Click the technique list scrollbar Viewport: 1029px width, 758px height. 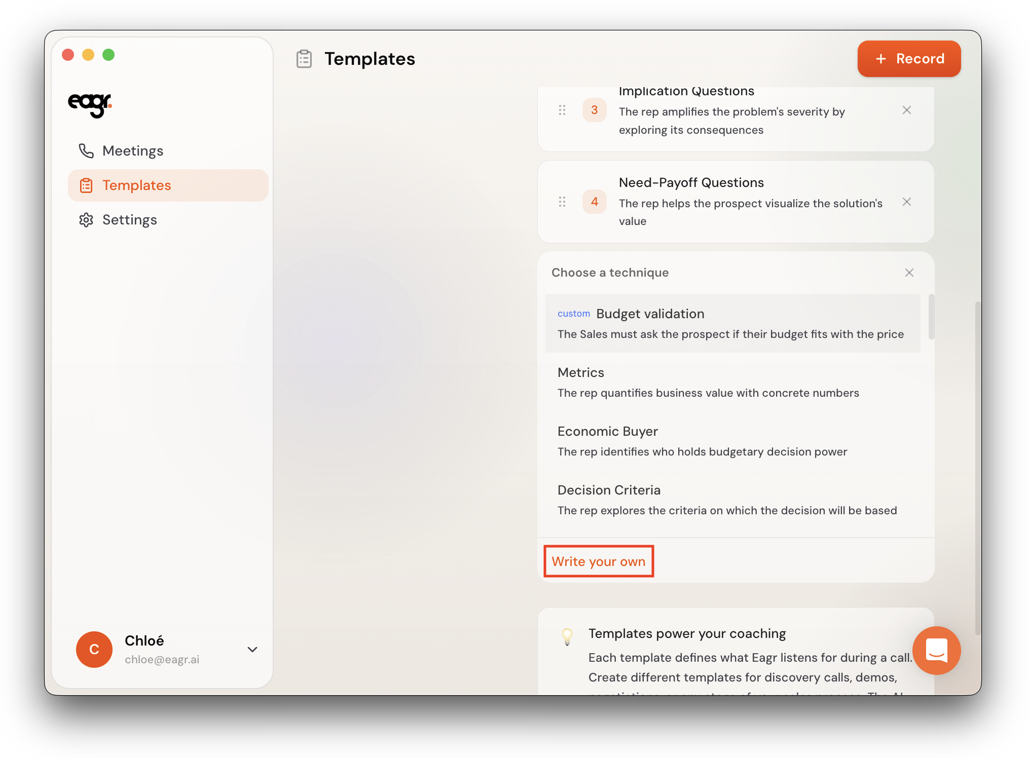pos(931,317)
